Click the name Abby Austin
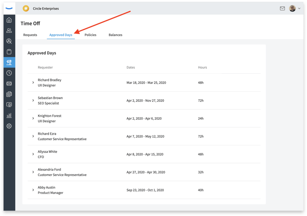Image resolution: width=307 pixels, height=216 pixels. pos(46,187)
